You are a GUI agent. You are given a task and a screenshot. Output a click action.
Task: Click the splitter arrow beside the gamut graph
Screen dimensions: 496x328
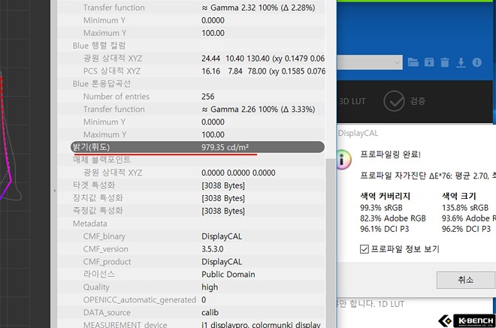55,191
